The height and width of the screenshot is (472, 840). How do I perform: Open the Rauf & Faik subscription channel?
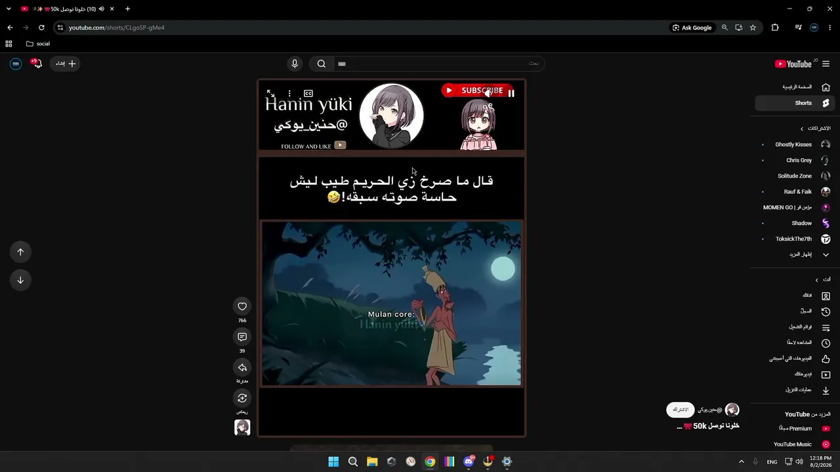click(x=793, y=191)
